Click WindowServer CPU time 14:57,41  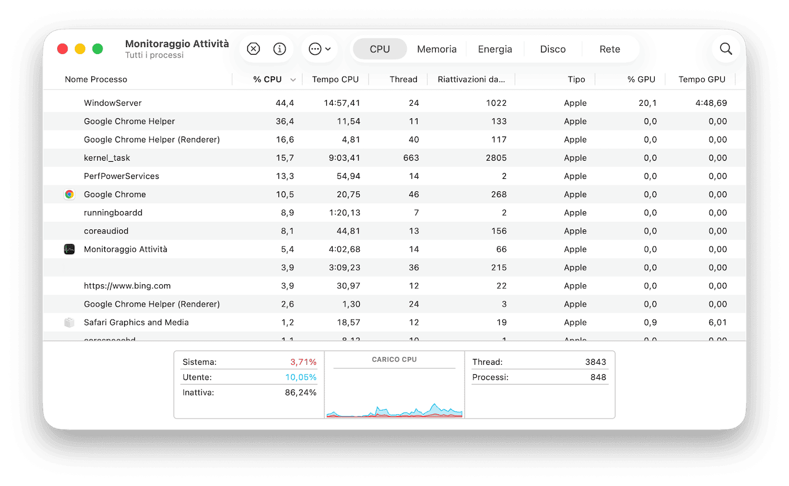pyautogui.click(x=342, y=103)
